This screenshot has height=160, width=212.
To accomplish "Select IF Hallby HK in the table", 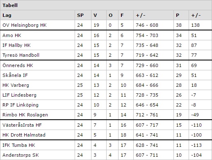I will (16, 45).
